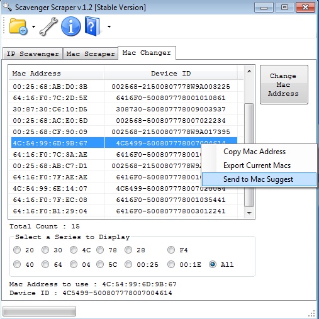Select the F4 series radio button

tap(171, 250)
